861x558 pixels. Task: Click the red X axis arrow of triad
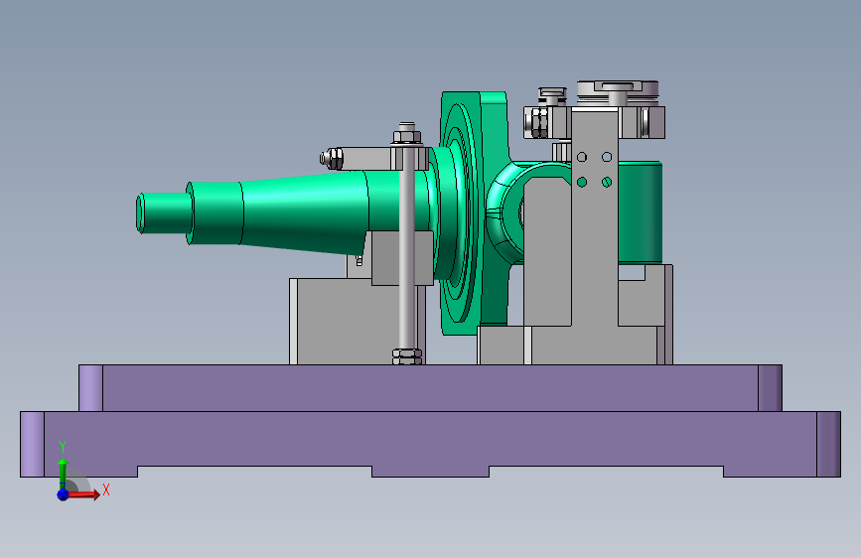click(x=83, y=494)
